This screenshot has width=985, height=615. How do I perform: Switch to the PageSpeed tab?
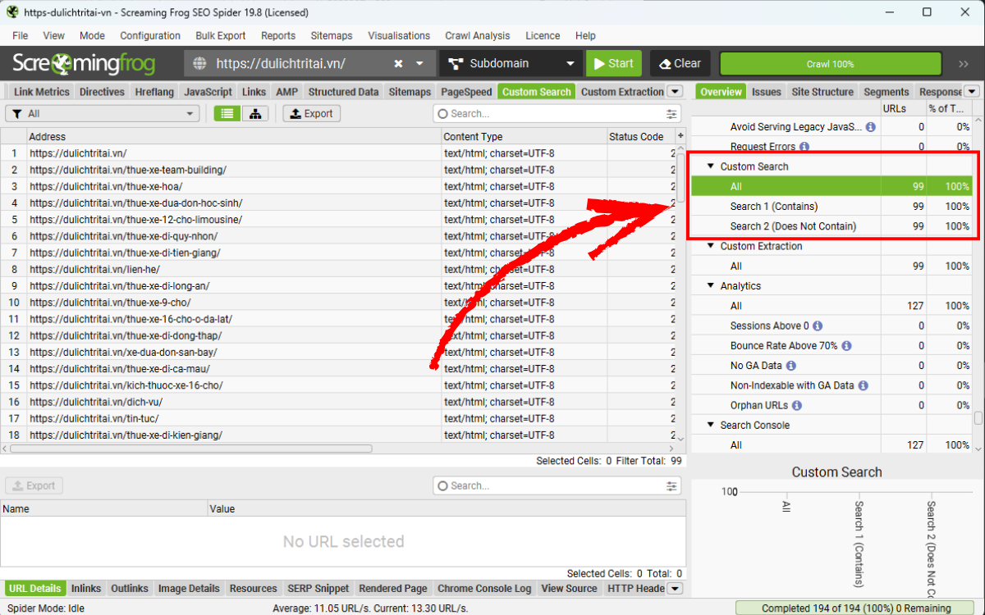466,92
